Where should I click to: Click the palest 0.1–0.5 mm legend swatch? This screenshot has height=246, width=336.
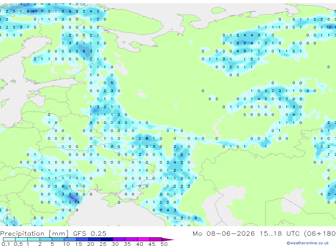point(9,239)
